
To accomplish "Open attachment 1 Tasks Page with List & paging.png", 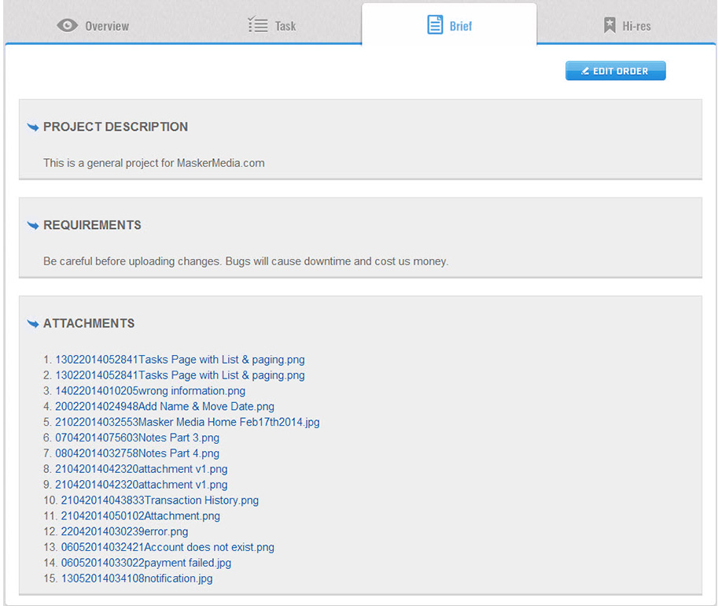I will pyautogui.click(x=180, y=360).
